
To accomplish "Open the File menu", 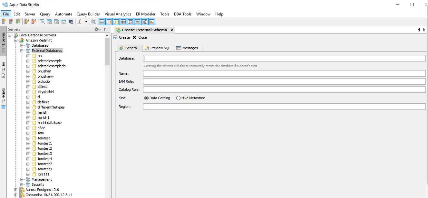I will click(6, 14).
